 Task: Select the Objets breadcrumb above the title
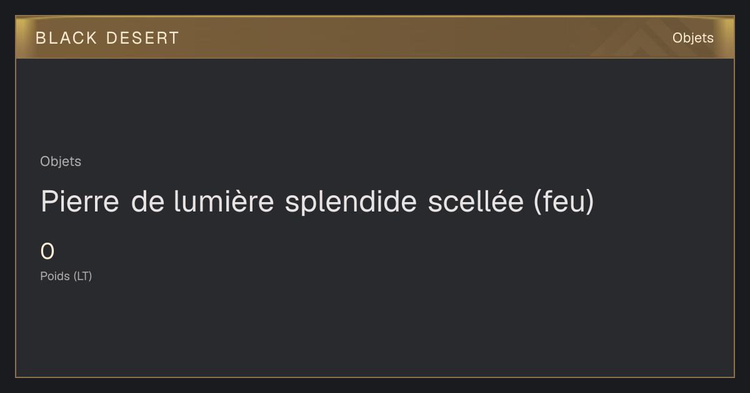click(x=61, y=162)
